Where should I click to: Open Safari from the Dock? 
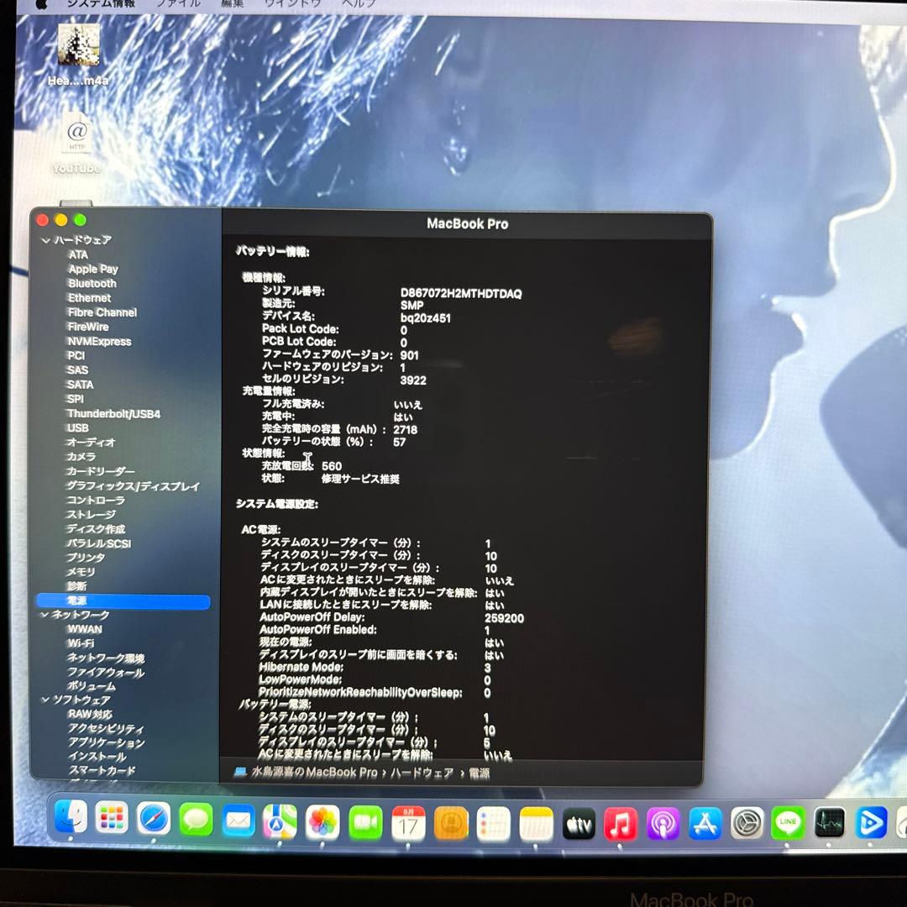tap(155, 823)
